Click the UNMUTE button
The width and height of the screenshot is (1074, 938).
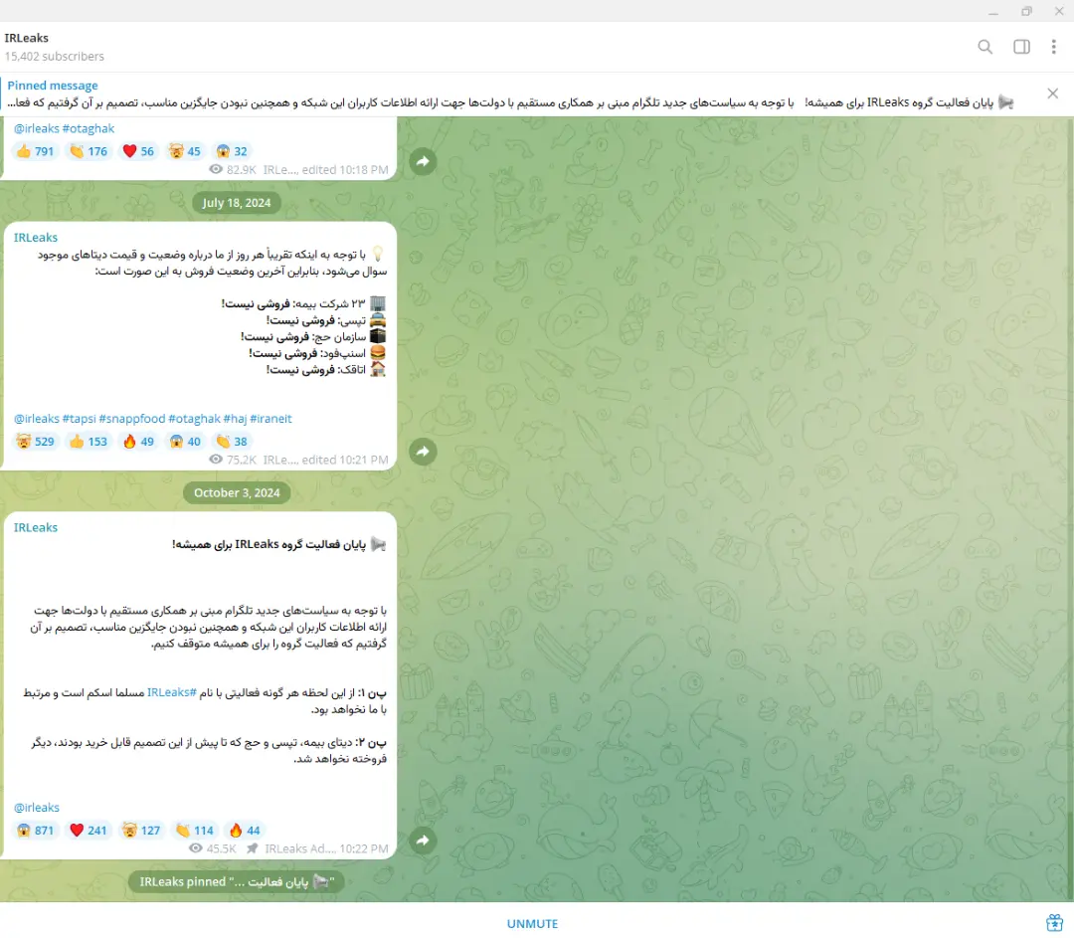[532, 924]
